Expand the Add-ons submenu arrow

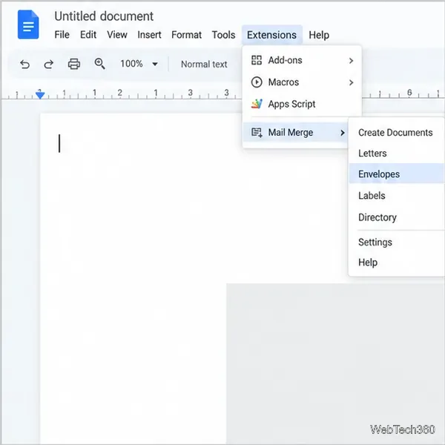[351, 61]
